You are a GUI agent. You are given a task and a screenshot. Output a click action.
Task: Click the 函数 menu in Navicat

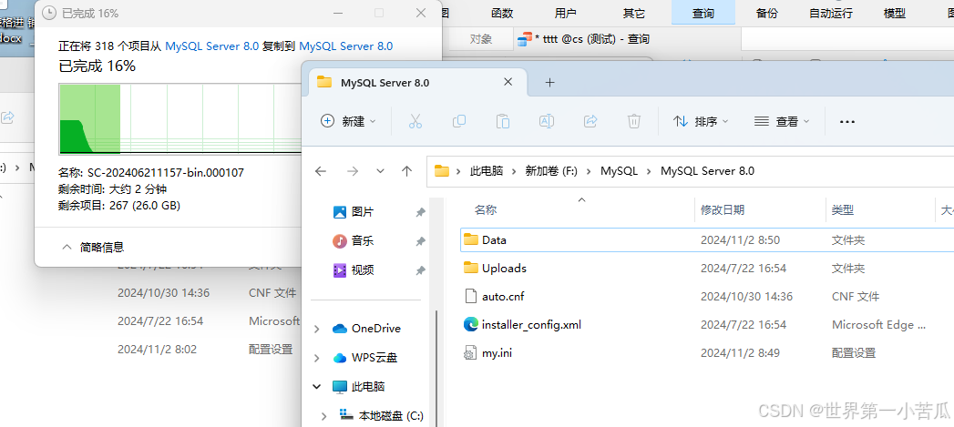click(x=502, y=13)
